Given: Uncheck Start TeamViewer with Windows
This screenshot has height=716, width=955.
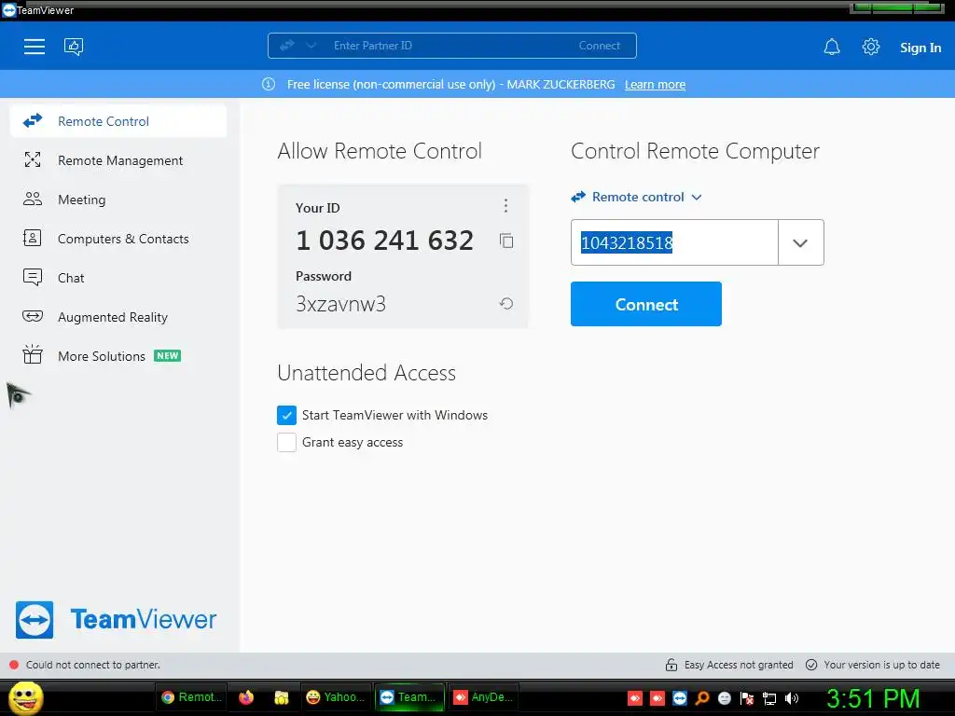Looking at the screenshot, I should pos(286,415).
